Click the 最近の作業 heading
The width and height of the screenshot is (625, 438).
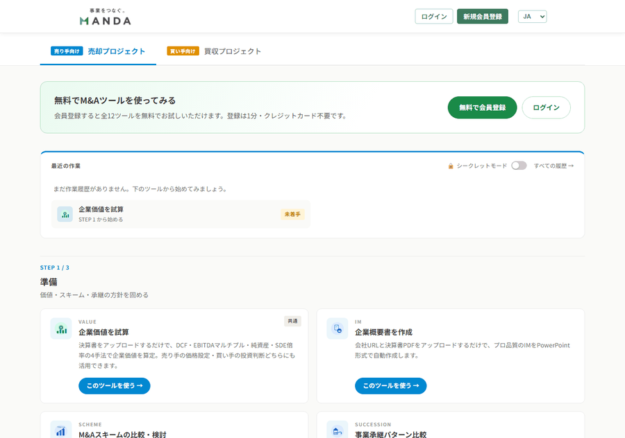[x=66, y=166]
